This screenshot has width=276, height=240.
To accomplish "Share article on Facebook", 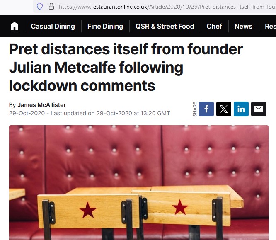I will click(206, 109).
